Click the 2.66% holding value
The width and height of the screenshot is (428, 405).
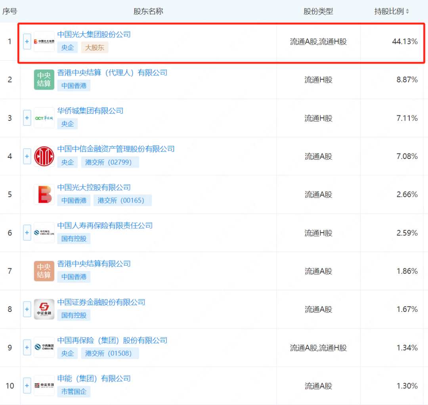coord(407,195)
